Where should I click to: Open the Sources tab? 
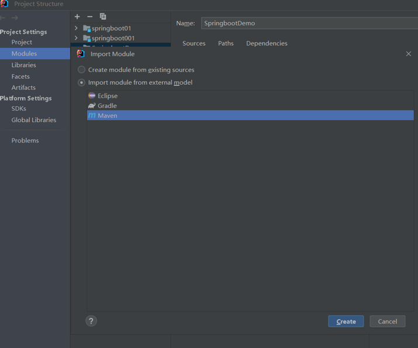[194, 43]
